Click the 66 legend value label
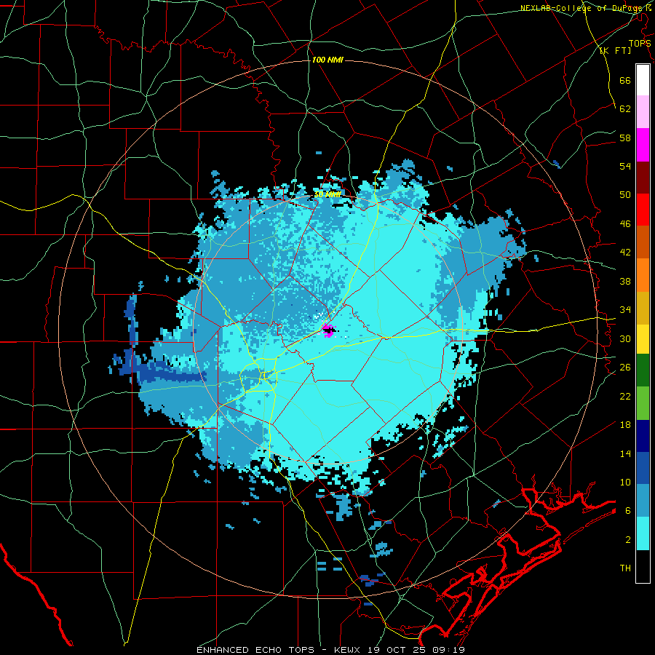 tap(625, 80)
